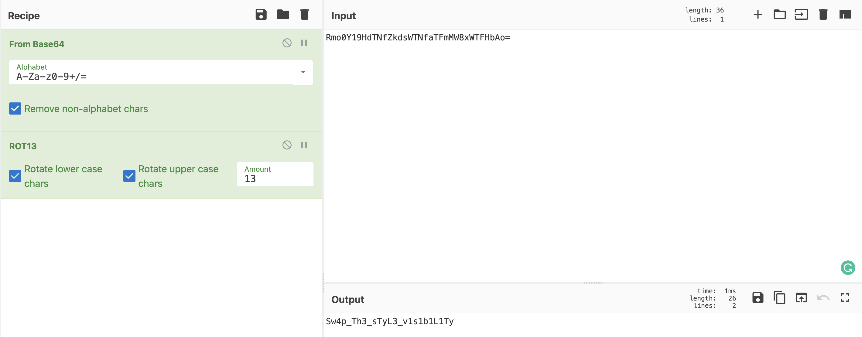Uncheck Rotate lower case chars
862x337 pixels.
(x=15, y=176)
